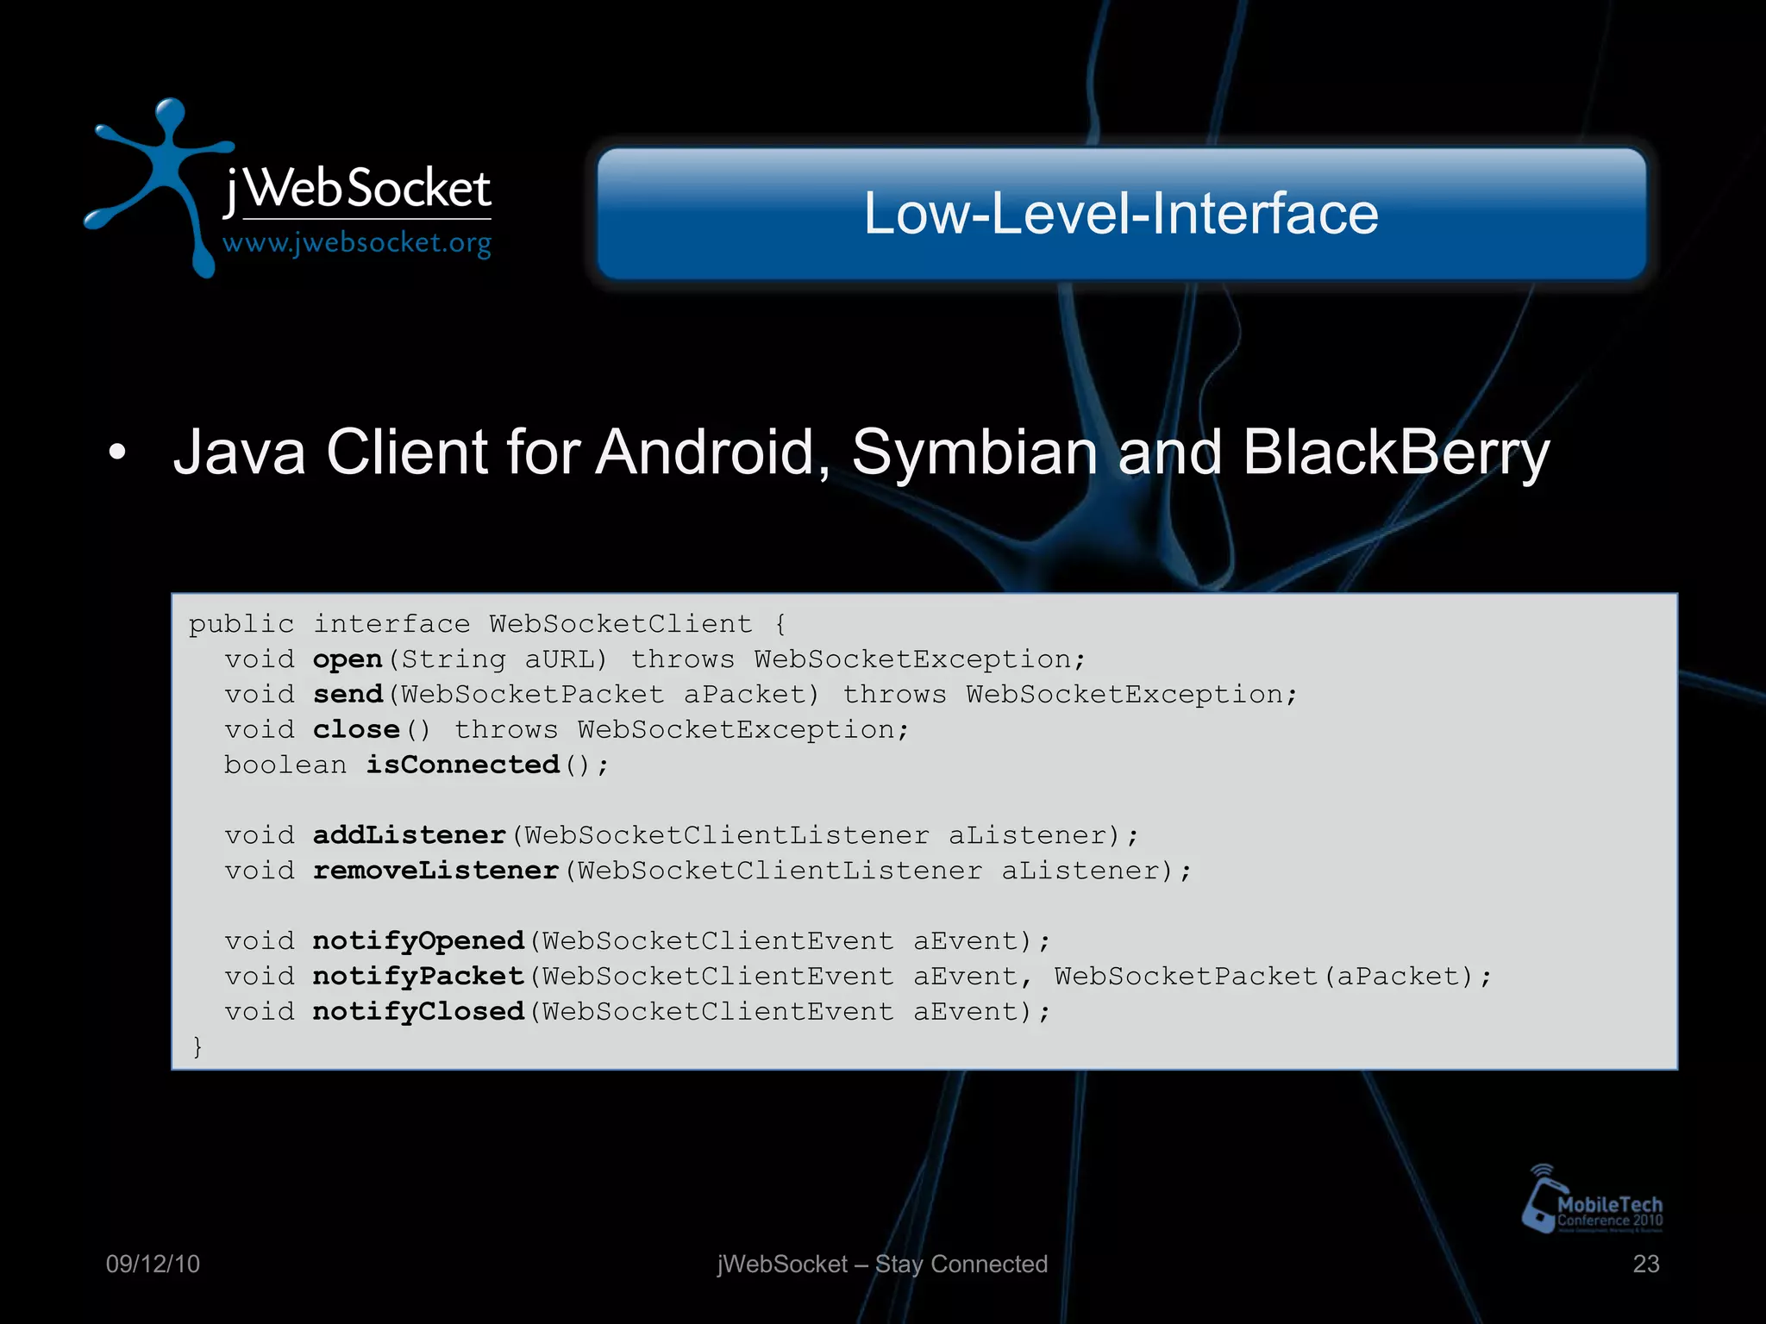
Task: Click the "void open(String aURL)" code line
Action: tap(655, 659)
